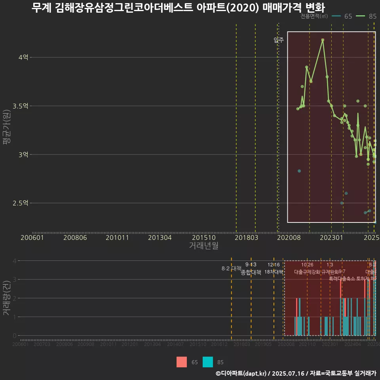The width and height of the screenshot is (380, 380).
Task: Click the '거래년월' horizontal axis title
Action: click(203, 245)
